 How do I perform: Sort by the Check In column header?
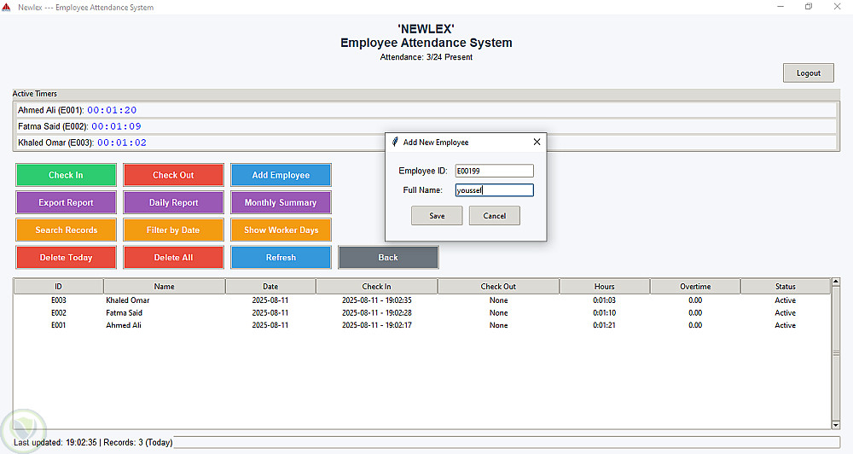pyautogui.click(x=376, y=287)
